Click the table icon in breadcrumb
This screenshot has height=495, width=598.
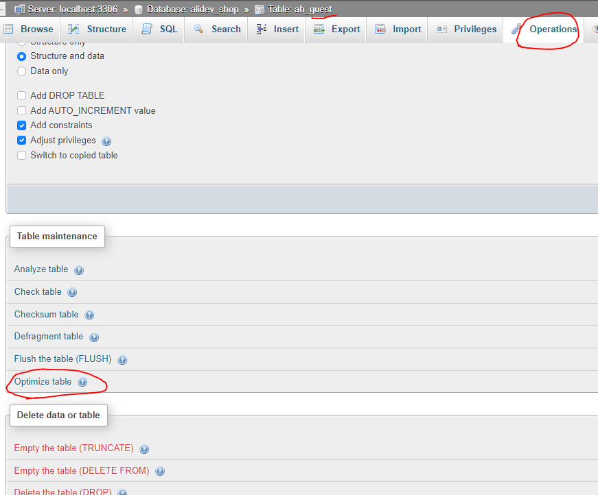(x=260, y=10)
